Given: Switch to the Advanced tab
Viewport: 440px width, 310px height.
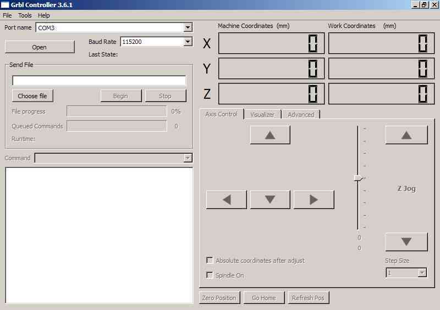Looking at the screenshot, I should [301, 115].
